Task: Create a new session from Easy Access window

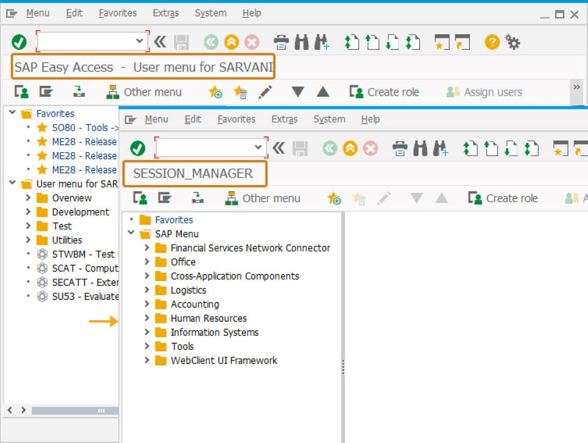Action: click(x=441, y=42)
